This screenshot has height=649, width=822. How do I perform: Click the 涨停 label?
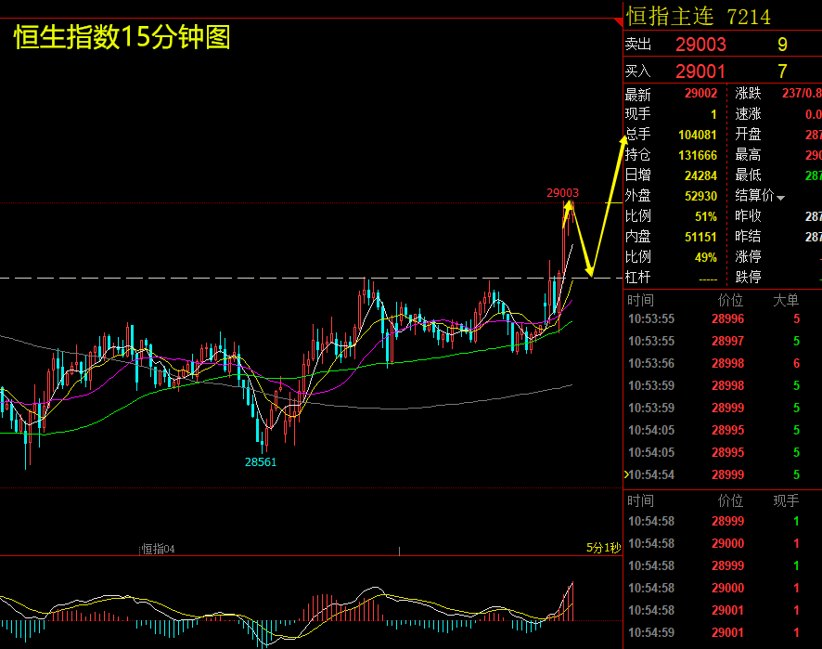[748, 257]
